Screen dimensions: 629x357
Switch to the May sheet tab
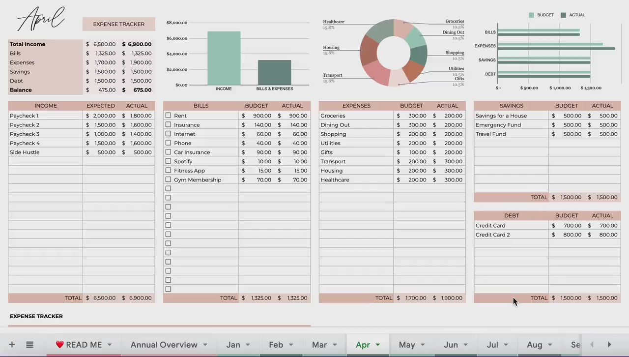[407, 345]
